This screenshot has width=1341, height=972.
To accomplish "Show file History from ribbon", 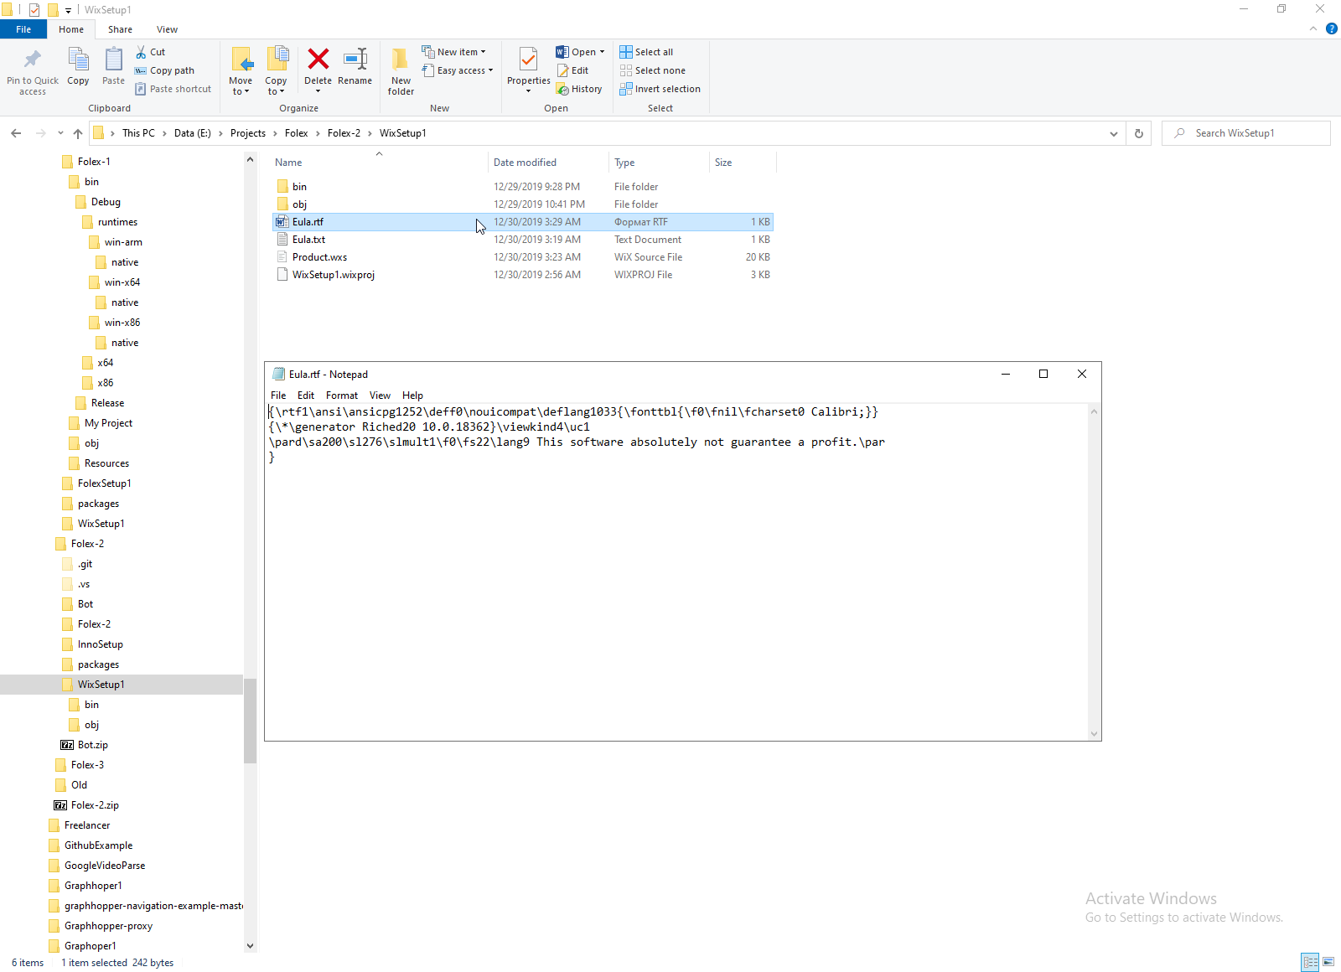I will (x=579, y=89).
